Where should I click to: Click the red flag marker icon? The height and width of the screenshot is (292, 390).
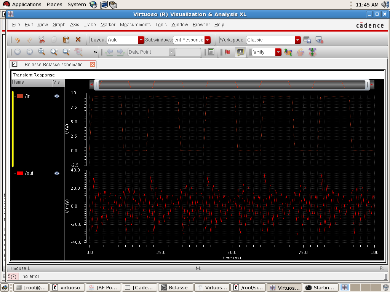pos(228,52)
